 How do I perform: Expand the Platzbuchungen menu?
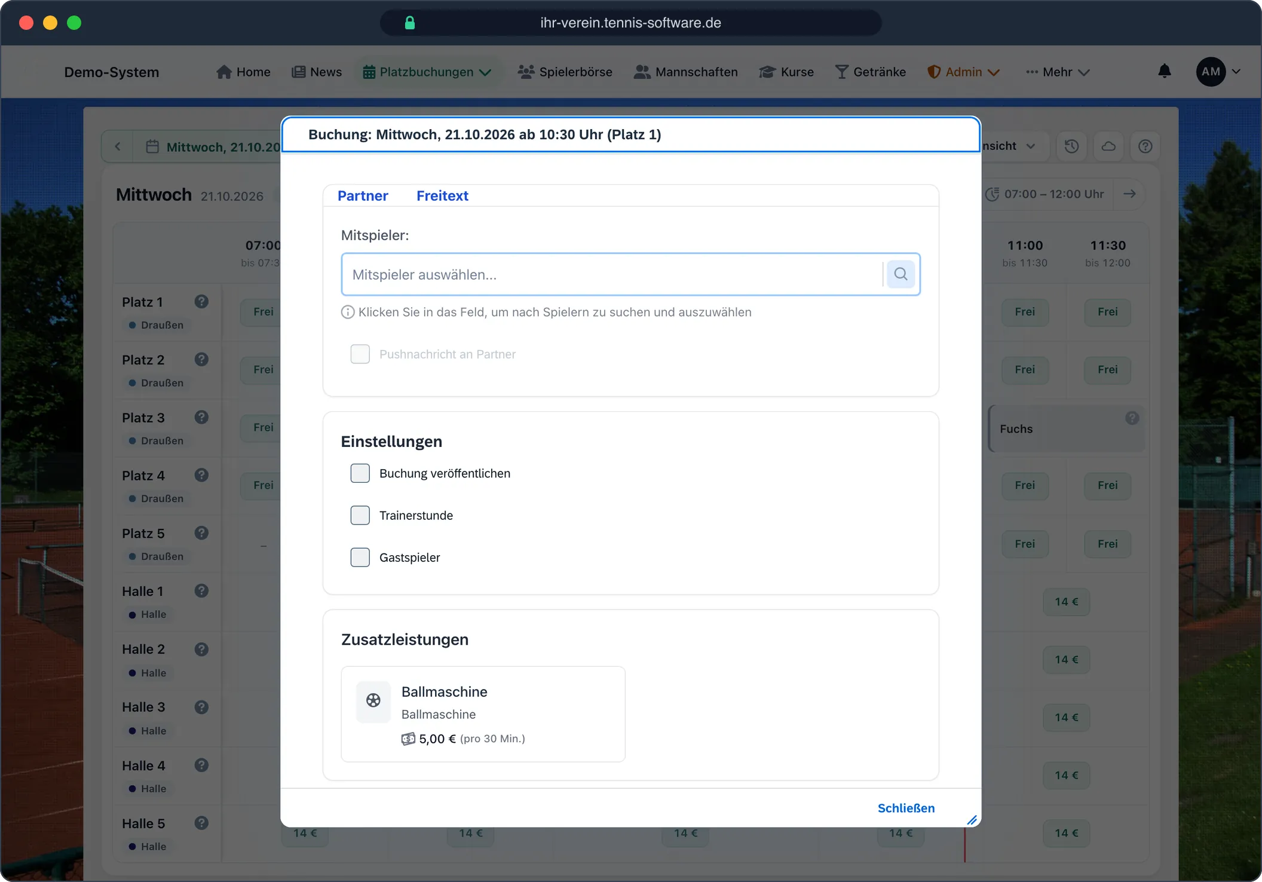427,72
